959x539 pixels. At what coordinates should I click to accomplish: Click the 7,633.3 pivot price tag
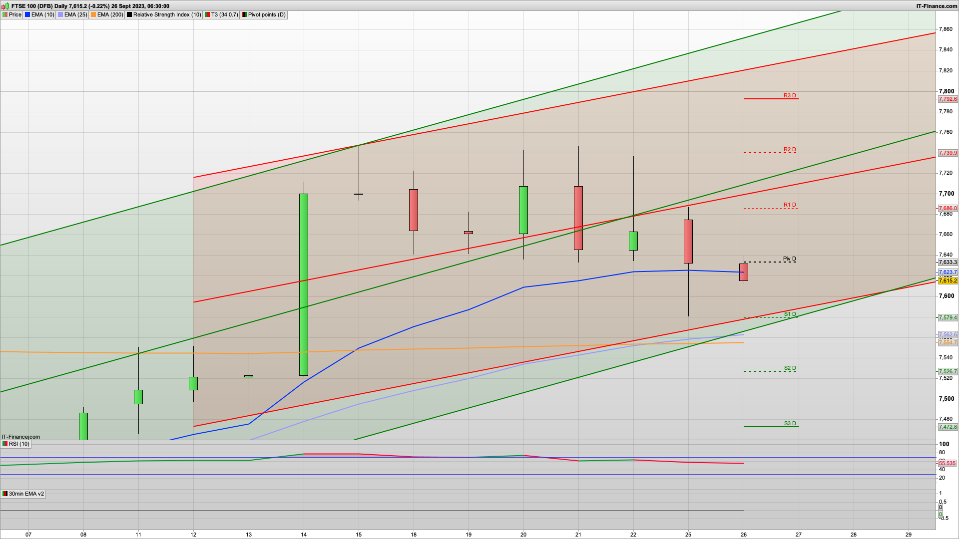948,262
